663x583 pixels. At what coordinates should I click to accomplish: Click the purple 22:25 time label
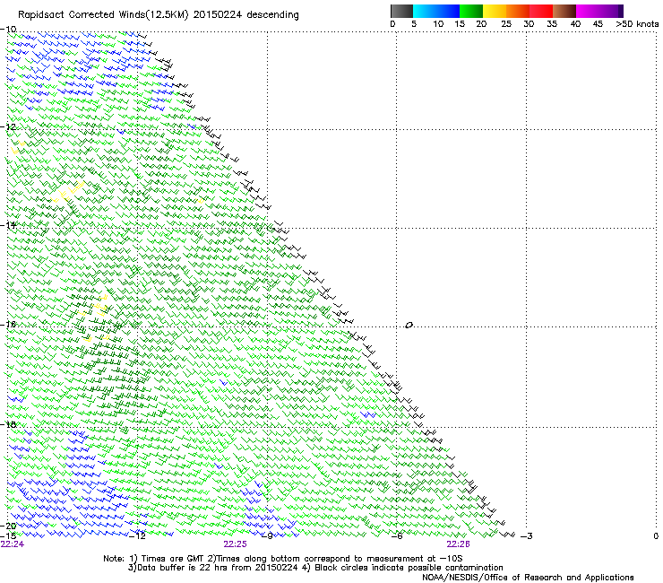[235, 544]
